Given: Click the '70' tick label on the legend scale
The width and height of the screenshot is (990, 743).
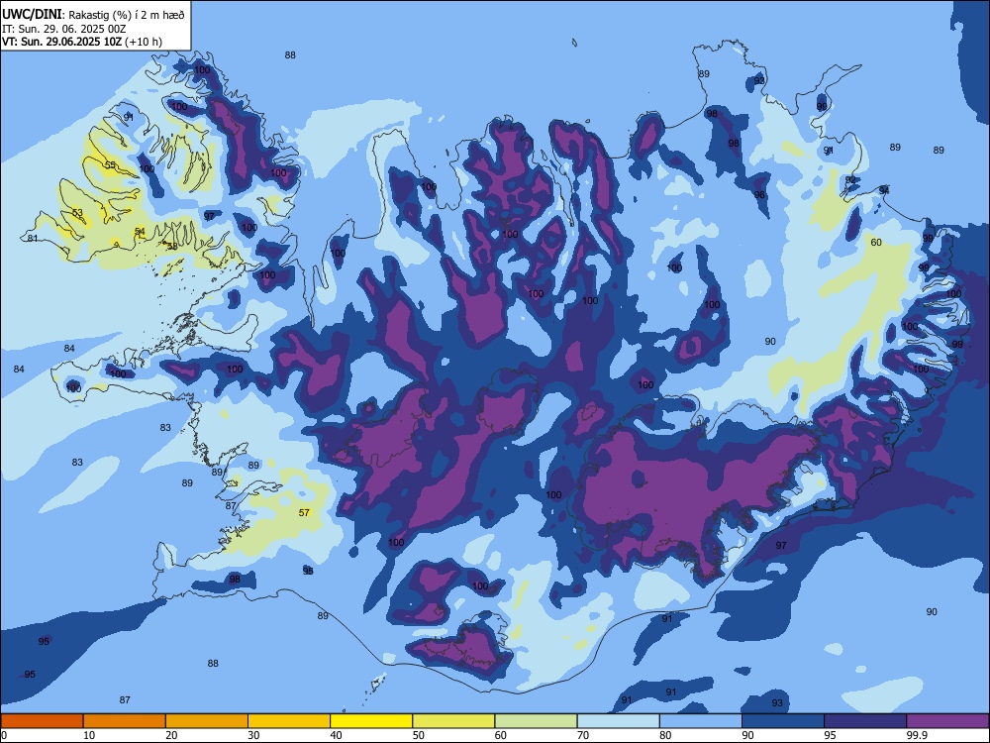Looking at the screenshot, I should [x=583, y=735].
